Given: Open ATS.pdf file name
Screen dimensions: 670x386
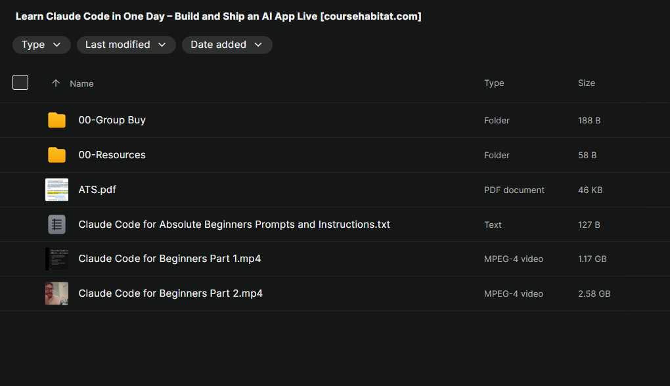Looking at the screenshot, I should (97, 190).
